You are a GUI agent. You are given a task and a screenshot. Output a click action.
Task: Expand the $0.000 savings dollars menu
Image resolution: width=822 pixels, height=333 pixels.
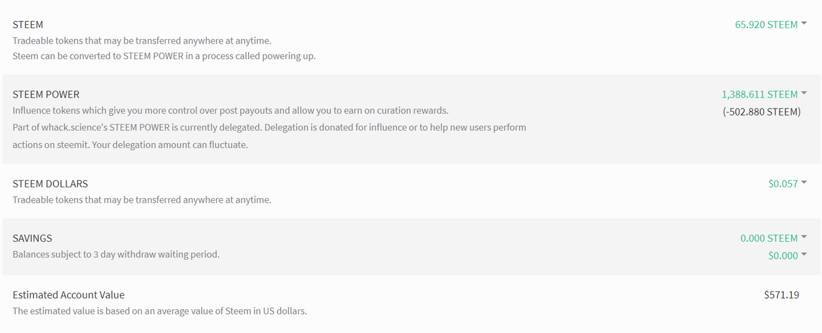pos(783,255)
